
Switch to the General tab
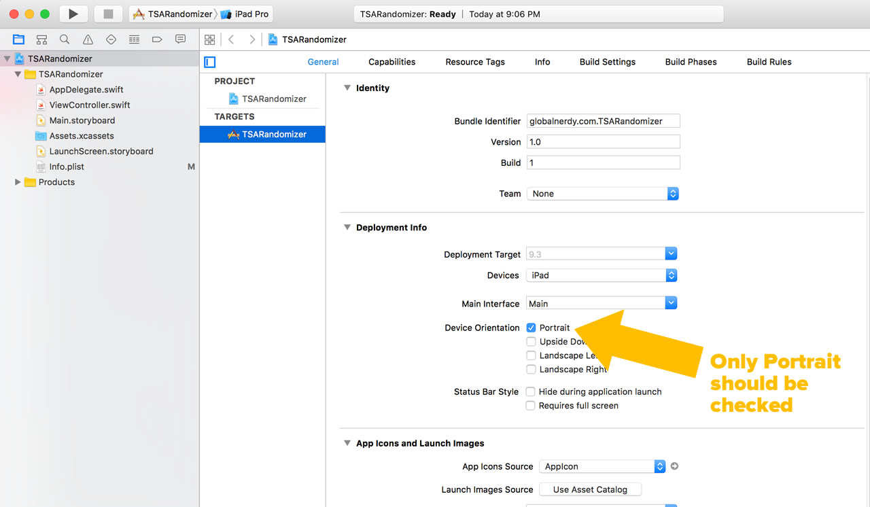(323, 62)
